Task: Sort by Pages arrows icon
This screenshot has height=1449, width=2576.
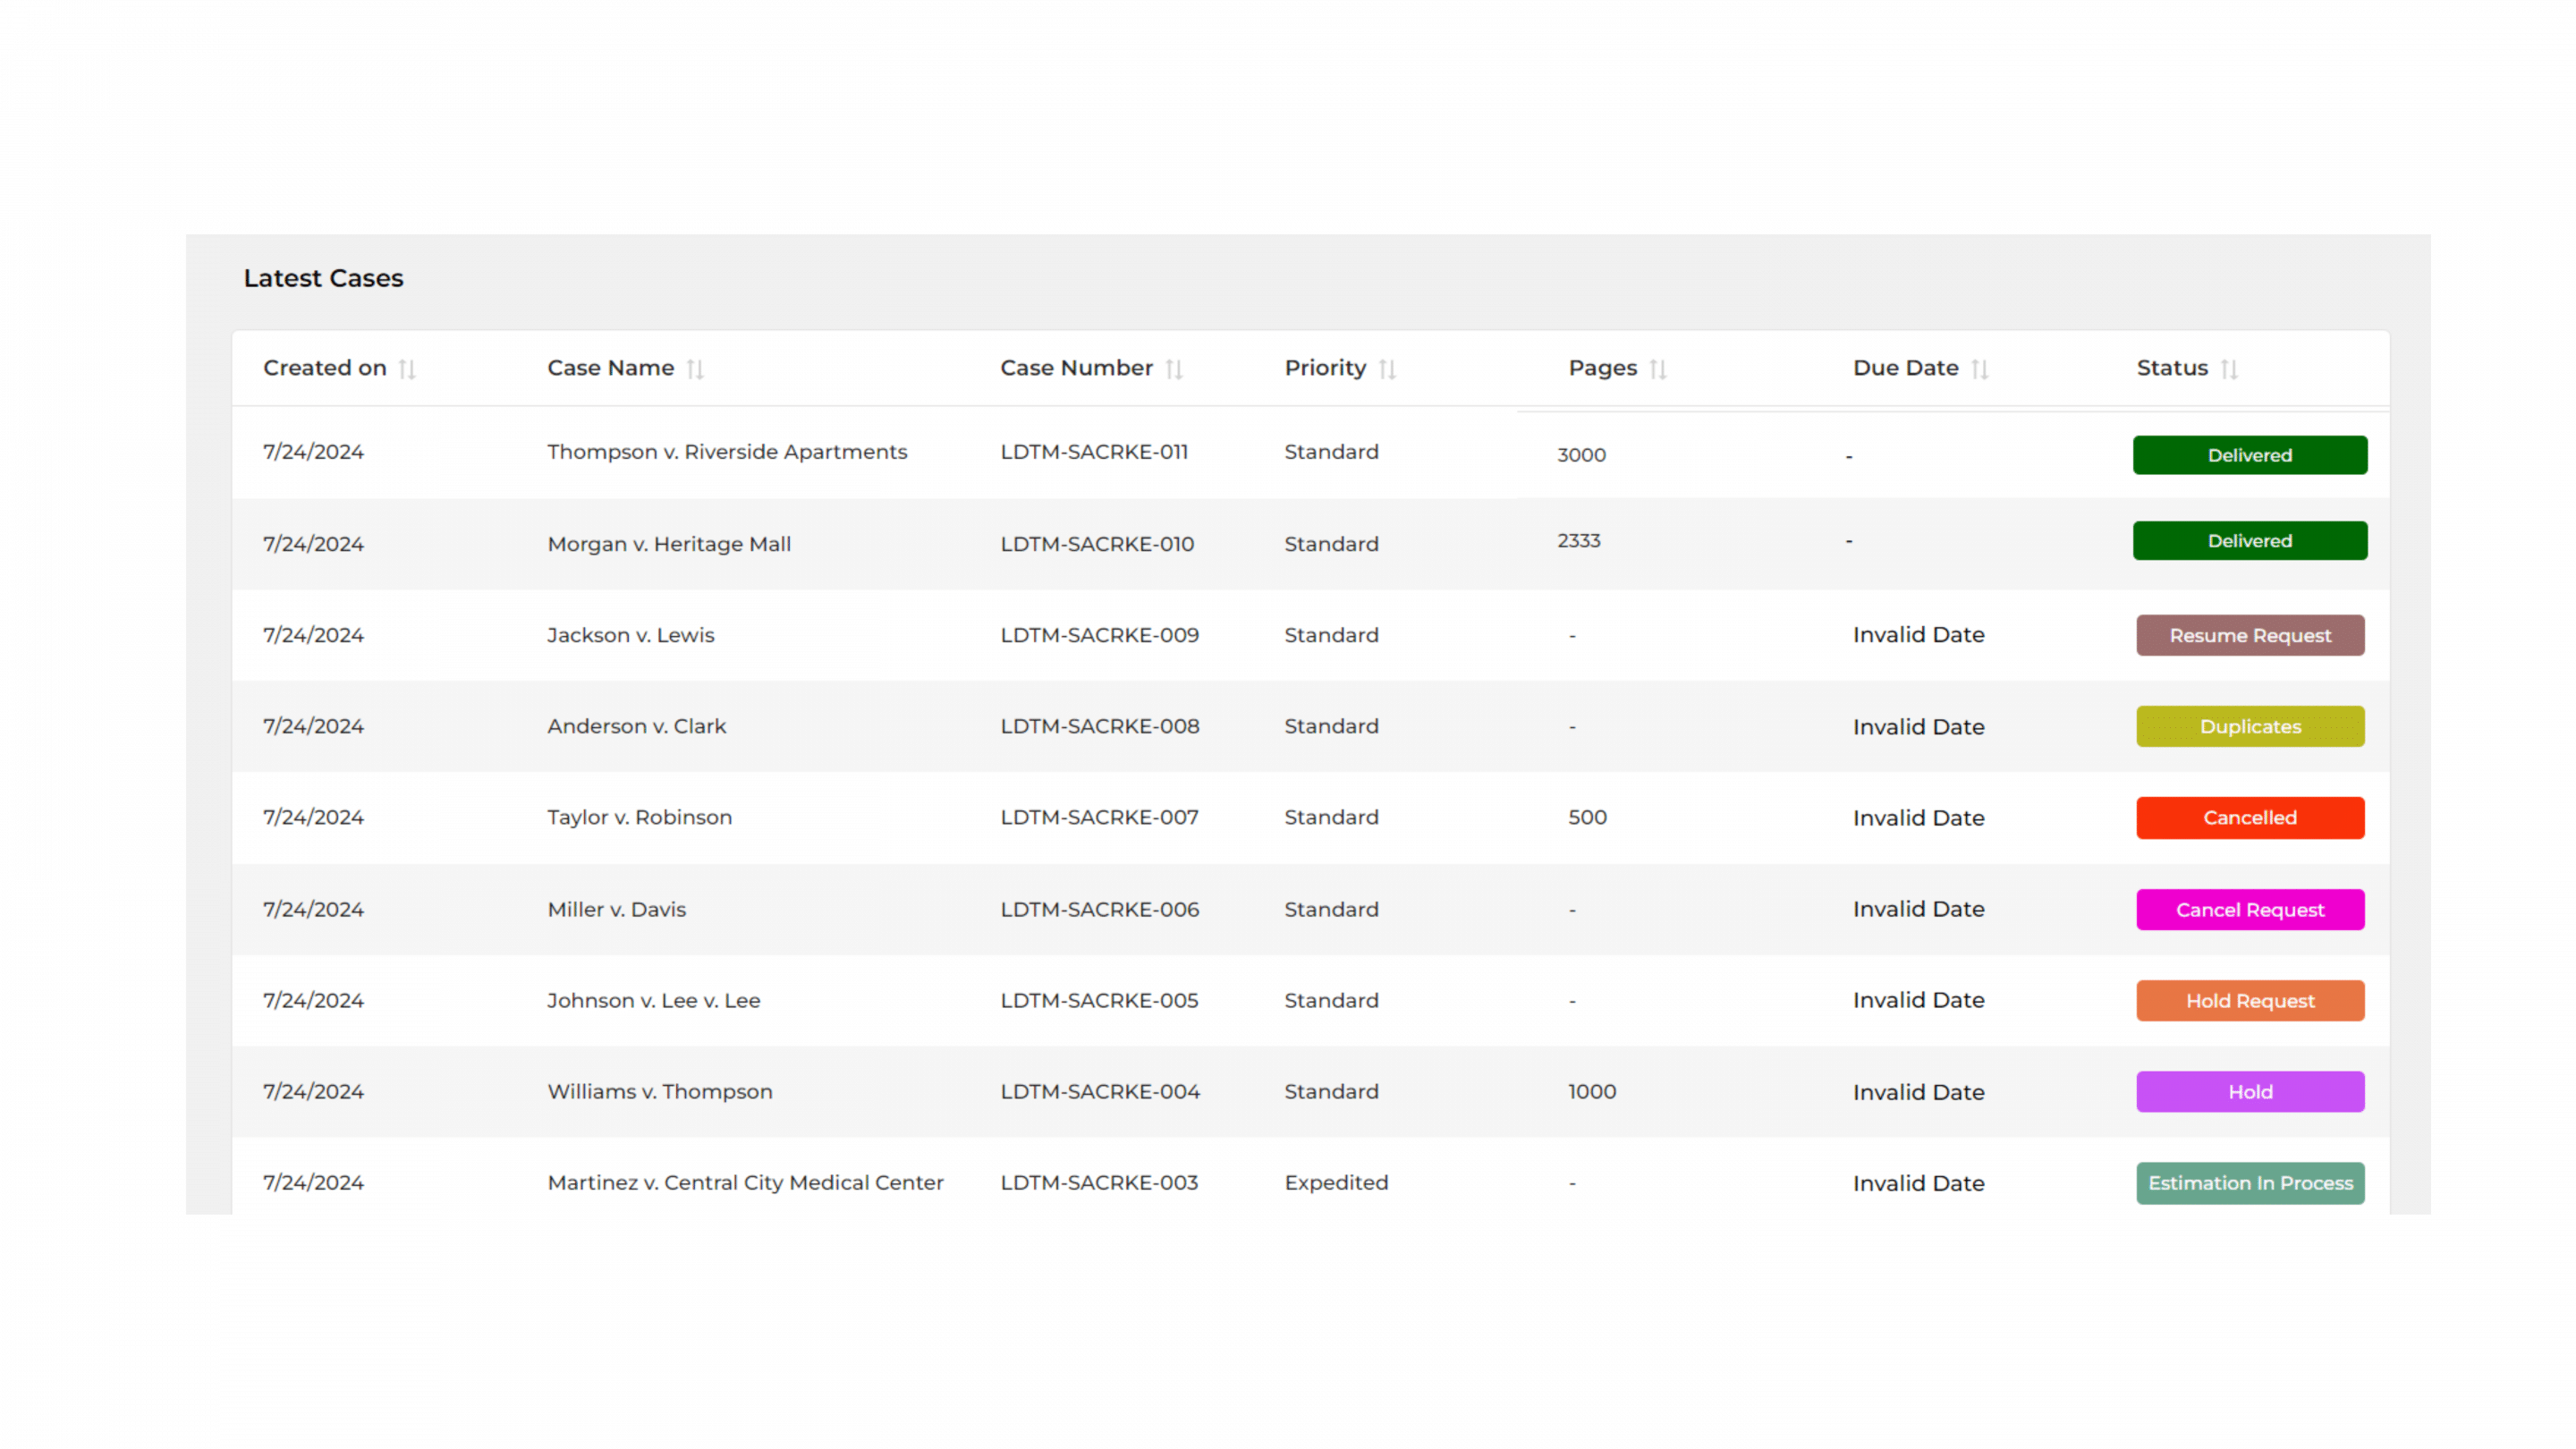Action: [1658, 369]
